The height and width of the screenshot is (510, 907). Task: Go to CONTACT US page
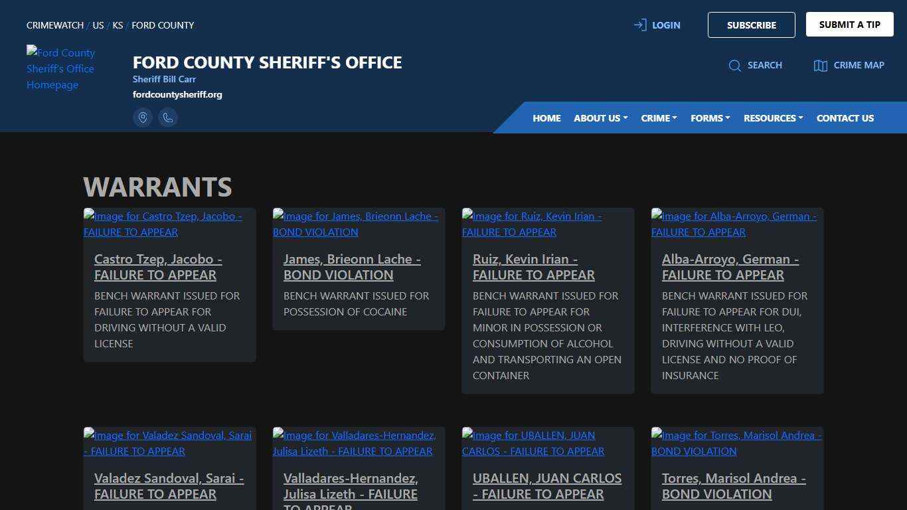[845, 118]
